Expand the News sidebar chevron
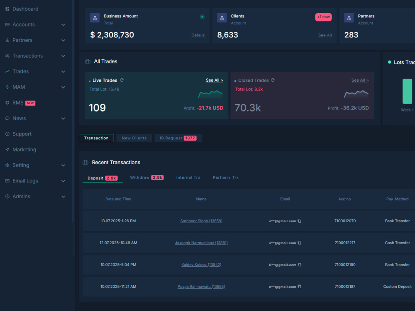The width and height of the screenshot is (415, 311). point(63,118)
